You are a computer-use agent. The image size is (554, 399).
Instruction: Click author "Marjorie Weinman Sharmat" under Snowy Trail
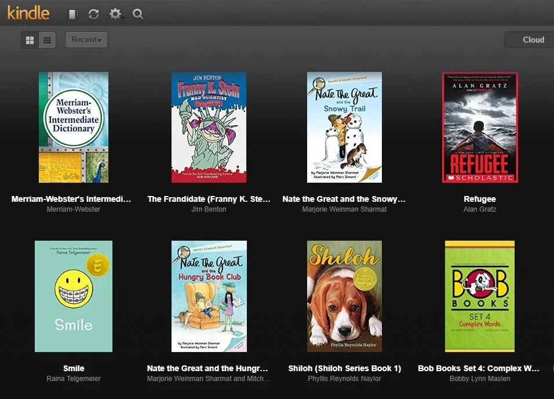(344, 209)
